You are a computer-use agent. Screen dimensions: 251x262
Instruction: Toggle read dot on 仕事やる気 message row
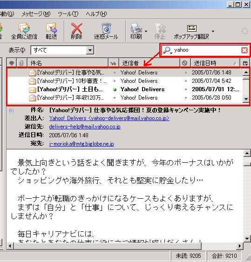point(115,73)
